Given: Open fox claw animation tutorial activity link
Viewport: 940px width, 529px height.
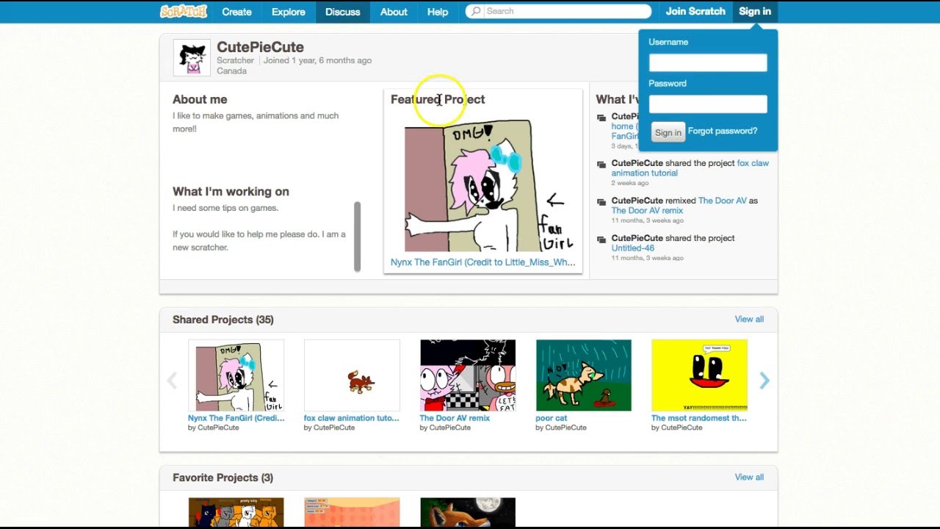Looking at the screenshot, I should (x=690, y=168).
